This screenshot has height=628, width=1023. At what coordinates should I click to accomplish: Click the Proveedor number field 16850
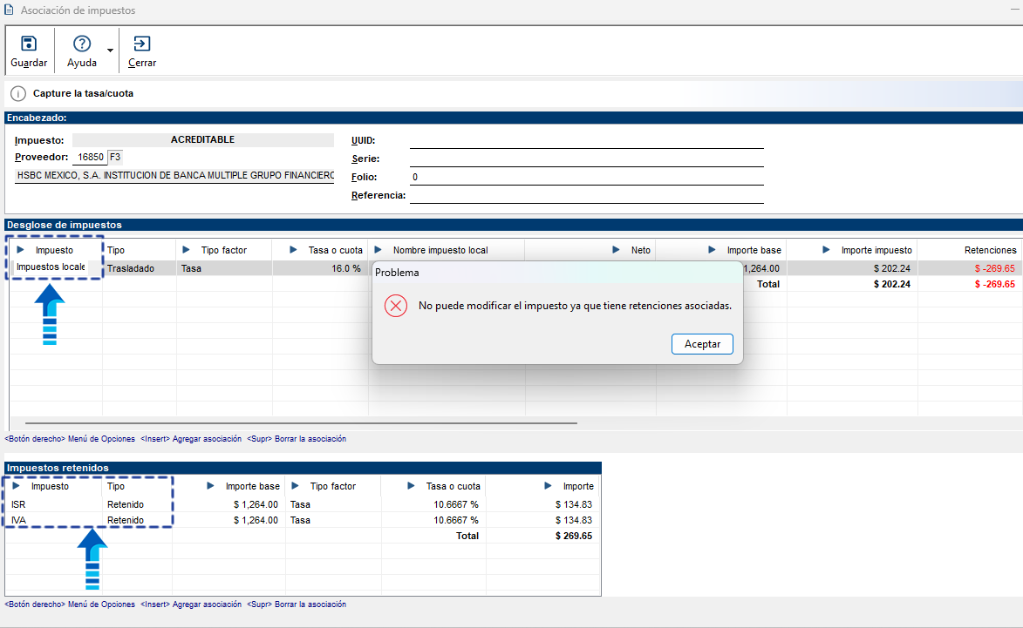tap(89, 158)
